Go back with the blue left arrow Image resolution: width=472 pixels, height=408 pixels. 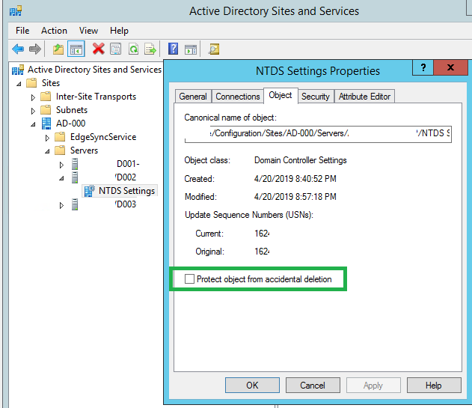[x=18, y=49]
